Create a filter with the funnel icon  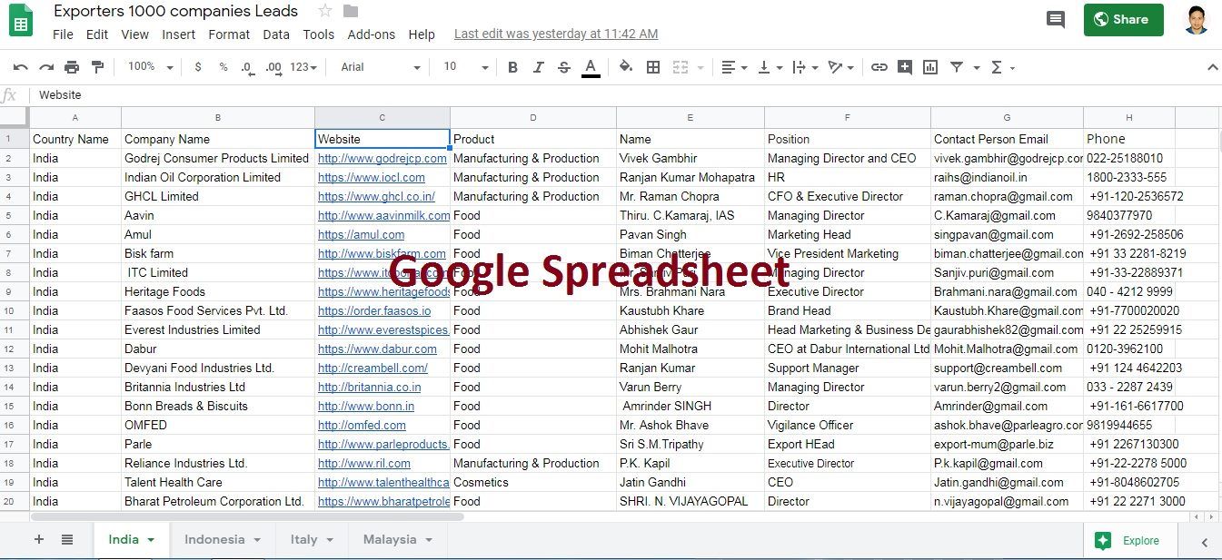(x=956, y=67)
